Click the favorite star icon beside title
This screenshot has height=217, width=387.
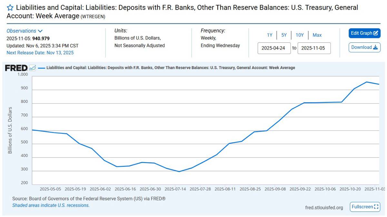[10, 8]
